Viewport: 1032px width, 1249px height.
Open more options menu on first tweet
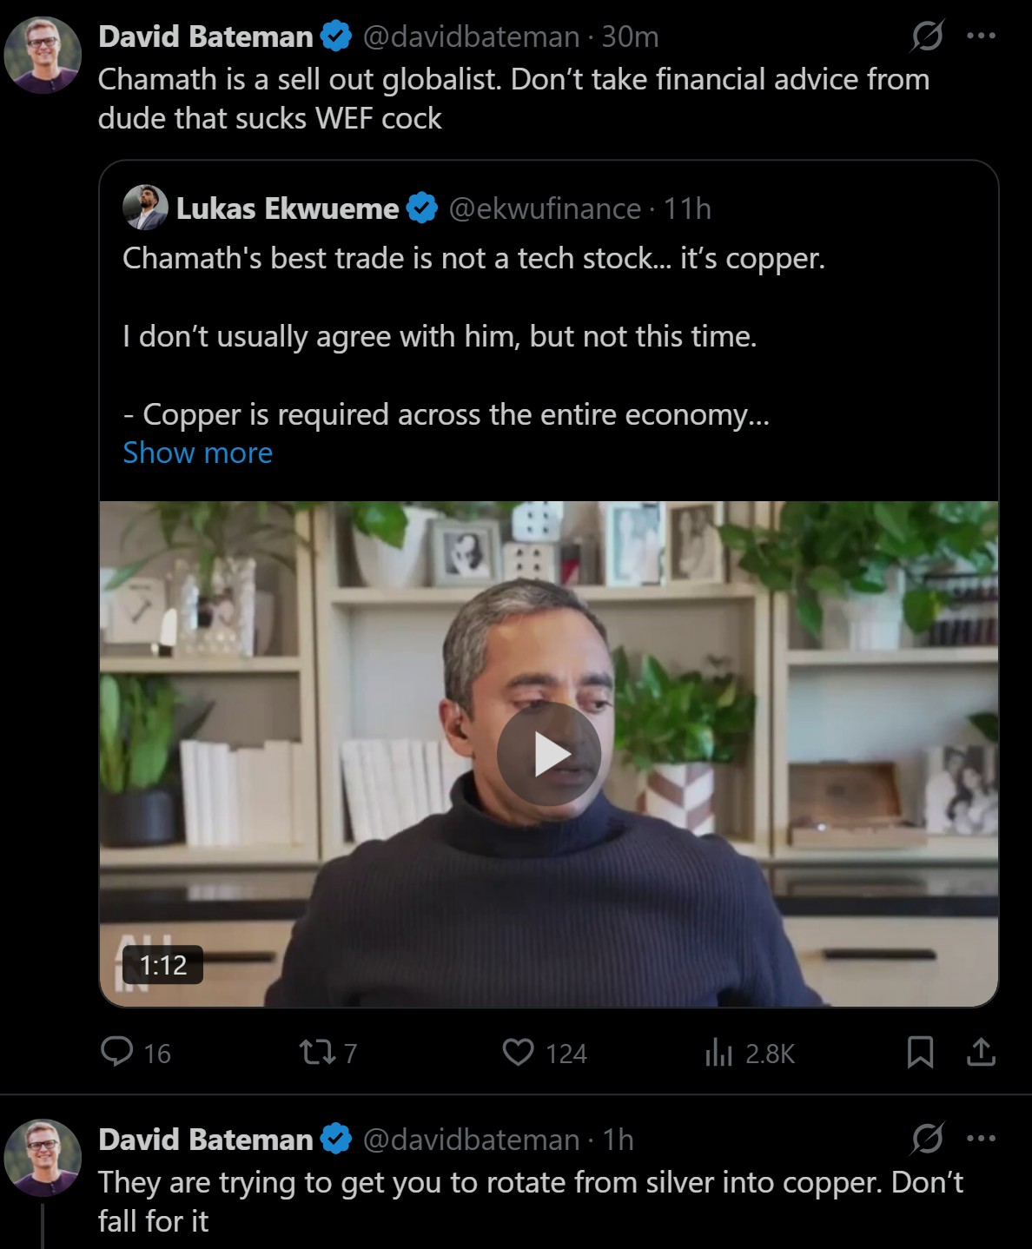[981, 36]
